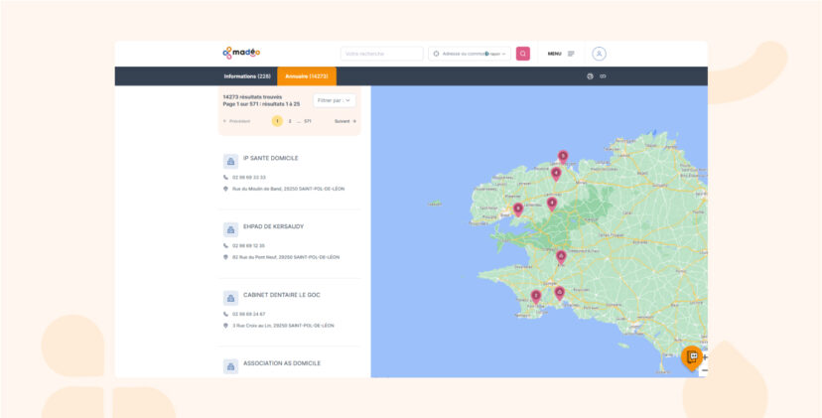Click the copy link icon

(x=603, y=76)
